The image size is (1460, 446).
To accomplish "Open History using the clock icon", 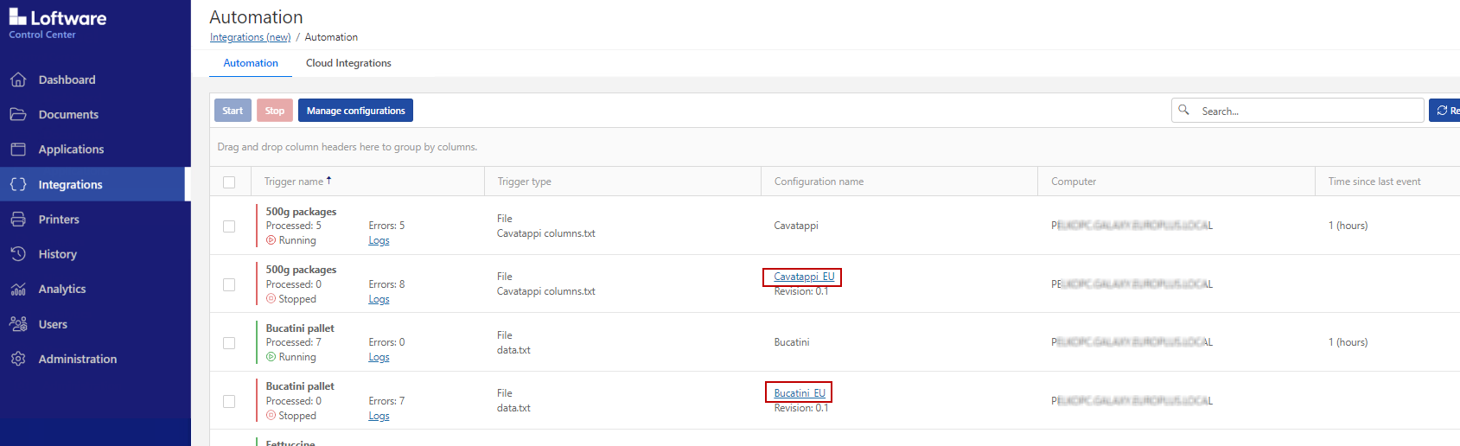I will tap(18, 254).
